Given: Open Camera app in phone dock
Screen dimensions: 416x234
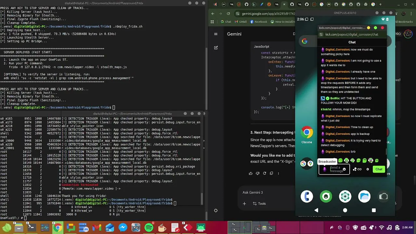Looking at the screenshot, I should click(x=383, y=196).
